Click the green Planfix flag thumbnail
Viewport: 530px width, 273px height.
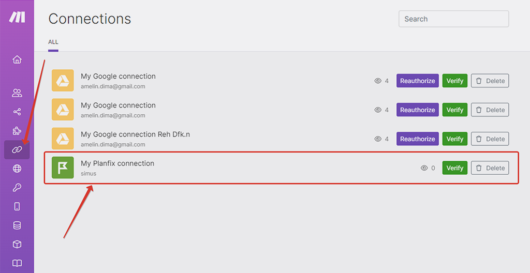pyautogui.click(x=63, y=168)
